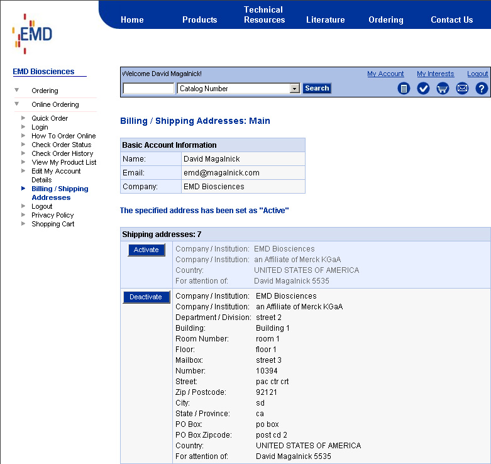This screenshot has width=491, height=464.
Task: Go to Home in the top menu
Action: (x=132, y=19)
